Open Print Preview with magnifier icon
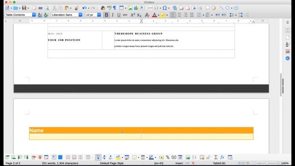 pyautogui.click(x=47, y=8)
